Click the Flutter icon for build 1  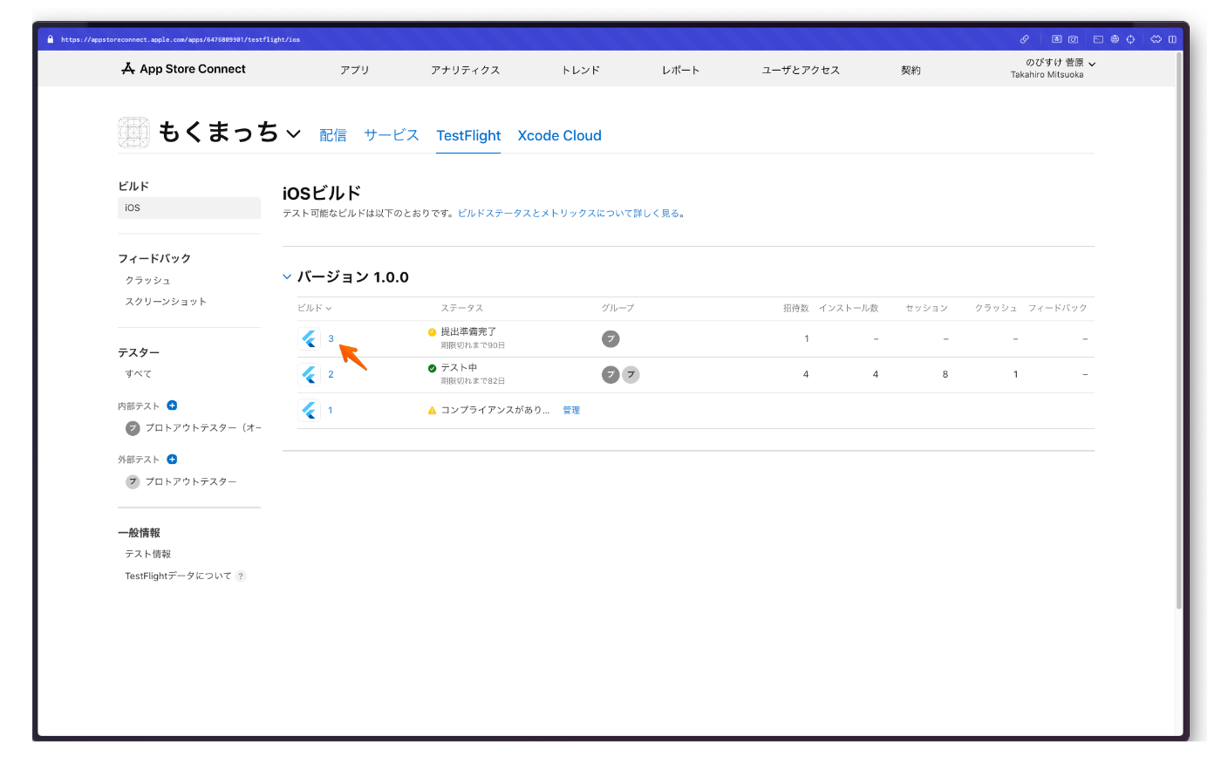tap(309, 410)
